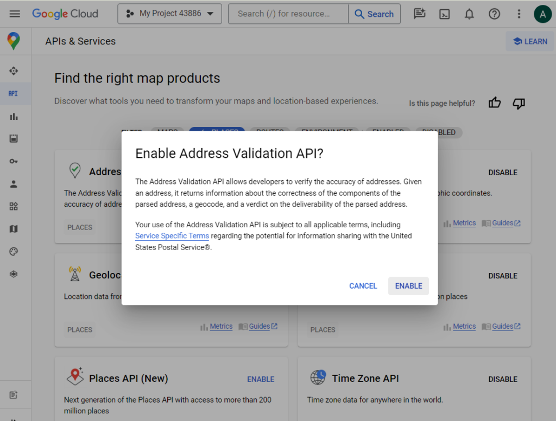Open the palette icon in the sidebar
Image resolution: width=556 pixels, height=421 pixels.
15,251
